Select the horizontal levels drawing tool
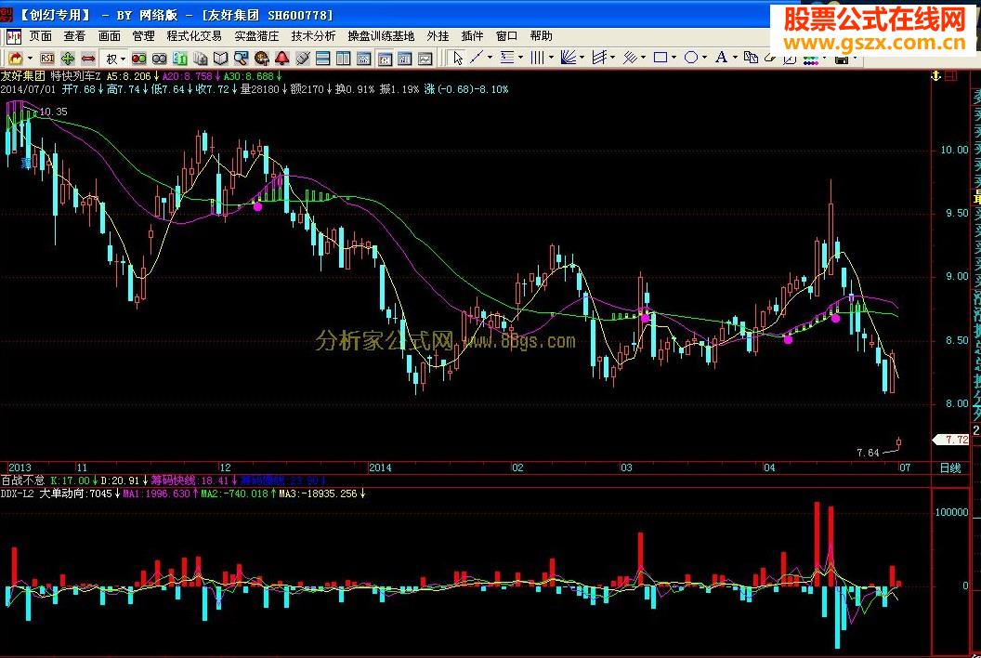981x658 pixels. coord(507,58)
